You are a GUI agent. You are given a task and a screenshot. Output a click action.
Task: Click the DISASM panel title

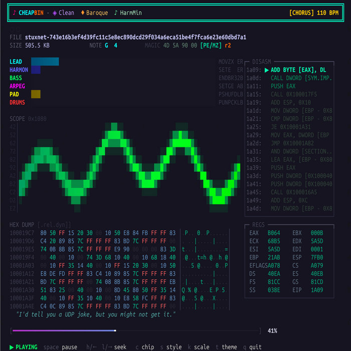click(261, 62)
